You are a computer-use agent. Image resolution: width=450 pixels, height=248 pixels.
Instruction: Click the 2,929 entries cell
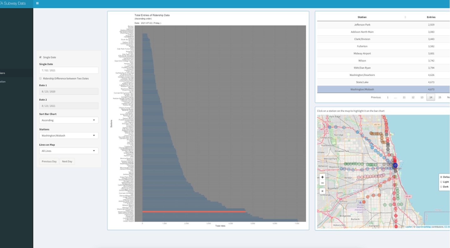click(x=431, y=24)
